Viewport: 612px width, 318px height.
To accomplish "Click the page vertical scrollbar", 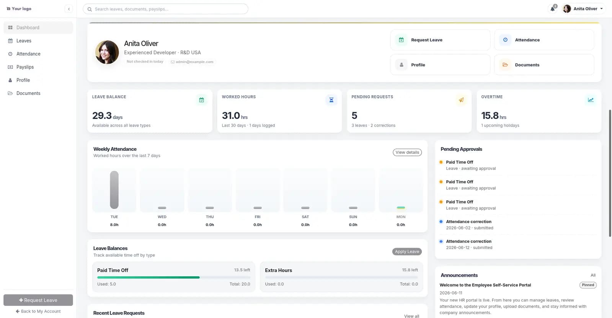I will coord(610,173).
